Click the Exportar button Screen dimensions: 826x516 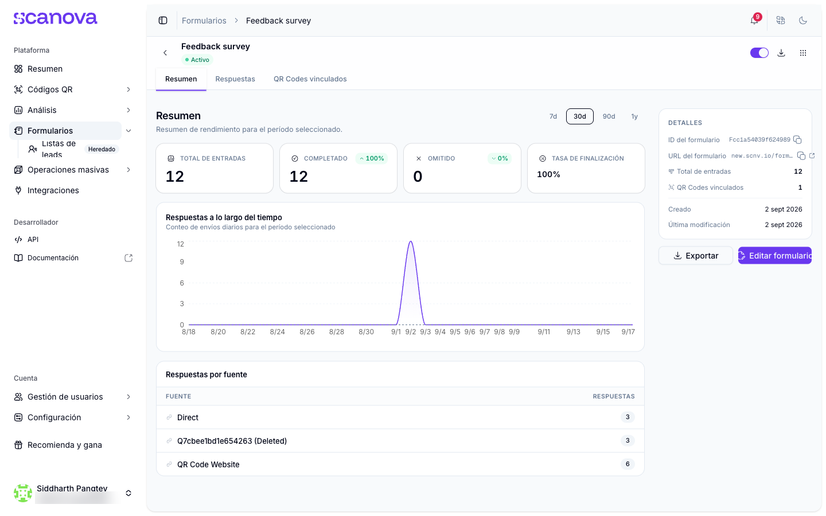tap(696, 256)
